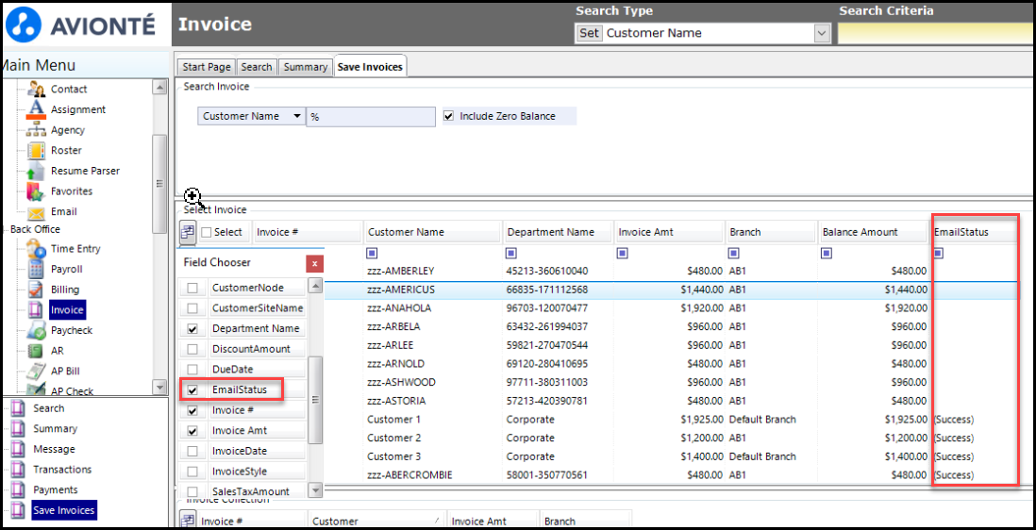This screenshot has height=530, width=1036.
Task: Uncheck the EmailStatus field checkbox
Action: [x=192, y=390]
